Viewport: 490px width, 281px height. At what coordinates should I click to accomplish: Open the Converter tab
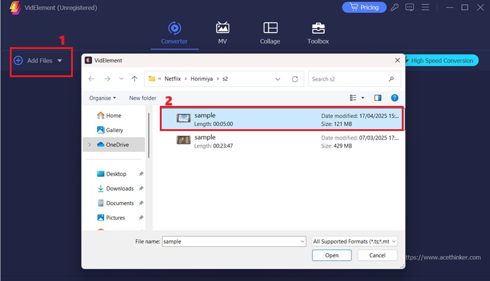coord(175,33)
